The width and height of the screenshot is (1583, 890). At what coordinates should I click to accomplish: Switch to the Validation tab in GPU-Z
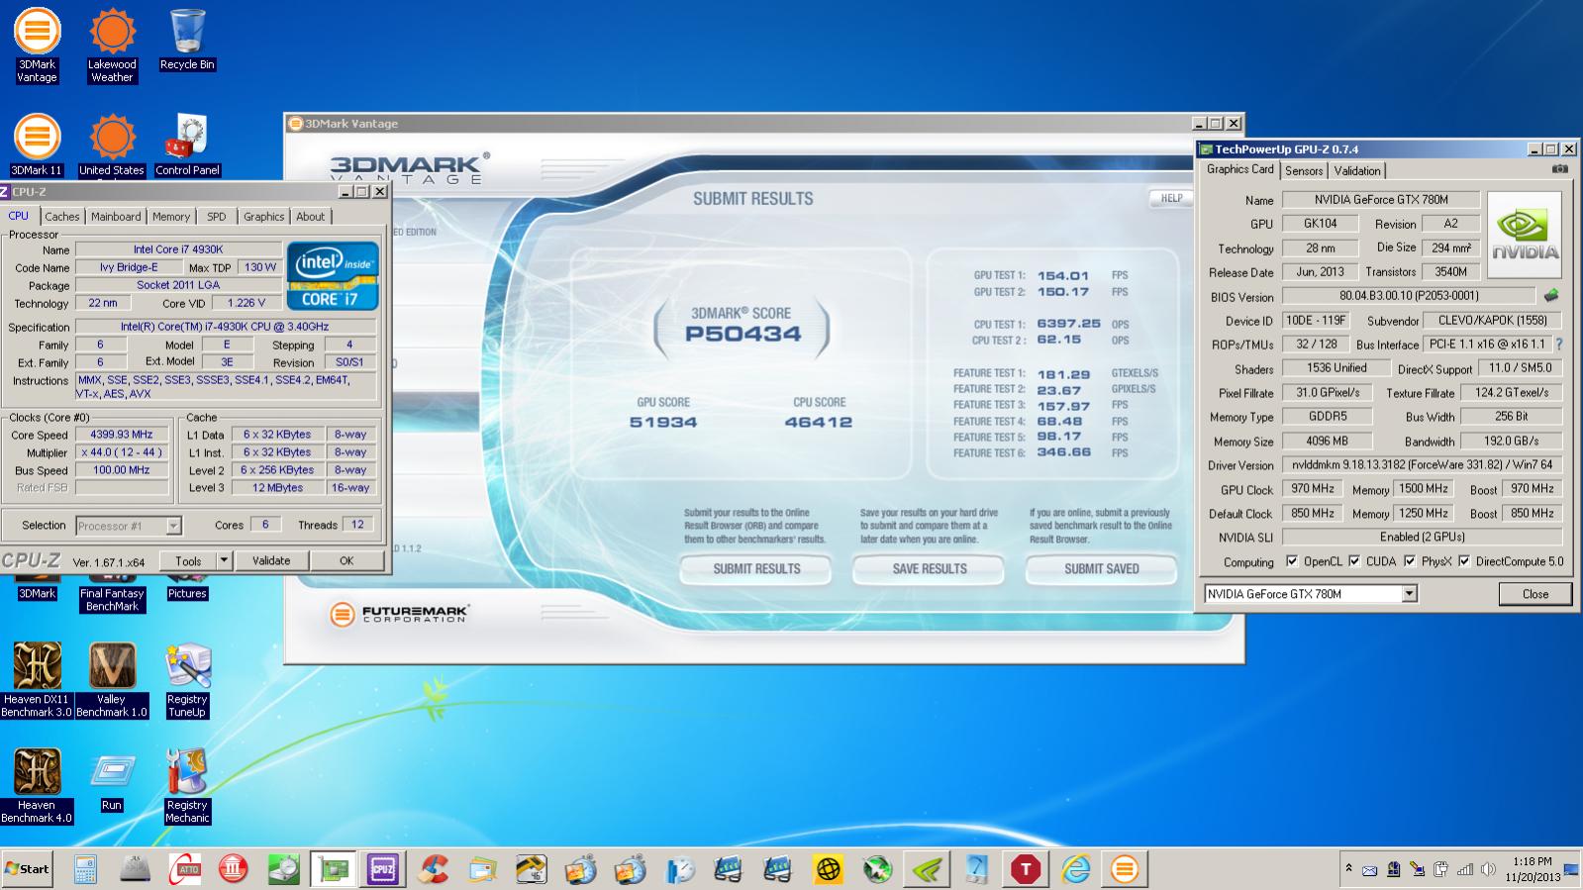[1356, 171]
